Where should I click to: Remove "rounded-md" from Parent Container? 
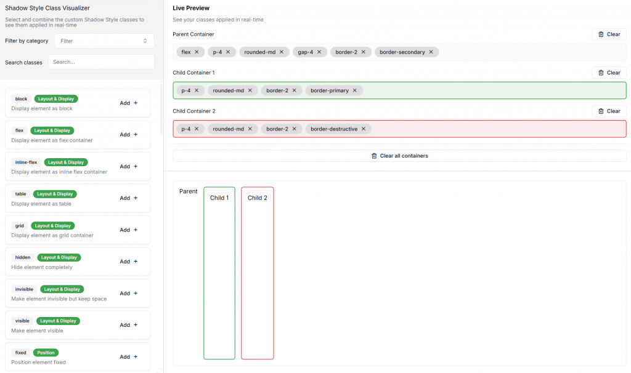click(x=282, y=52)
